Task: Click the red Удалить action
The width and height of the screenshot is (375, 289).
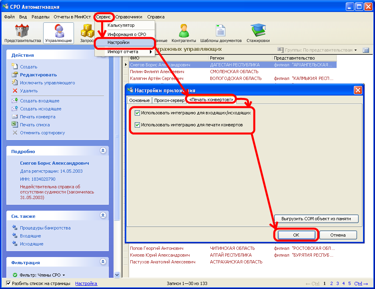Action: (x=29, y=91)
